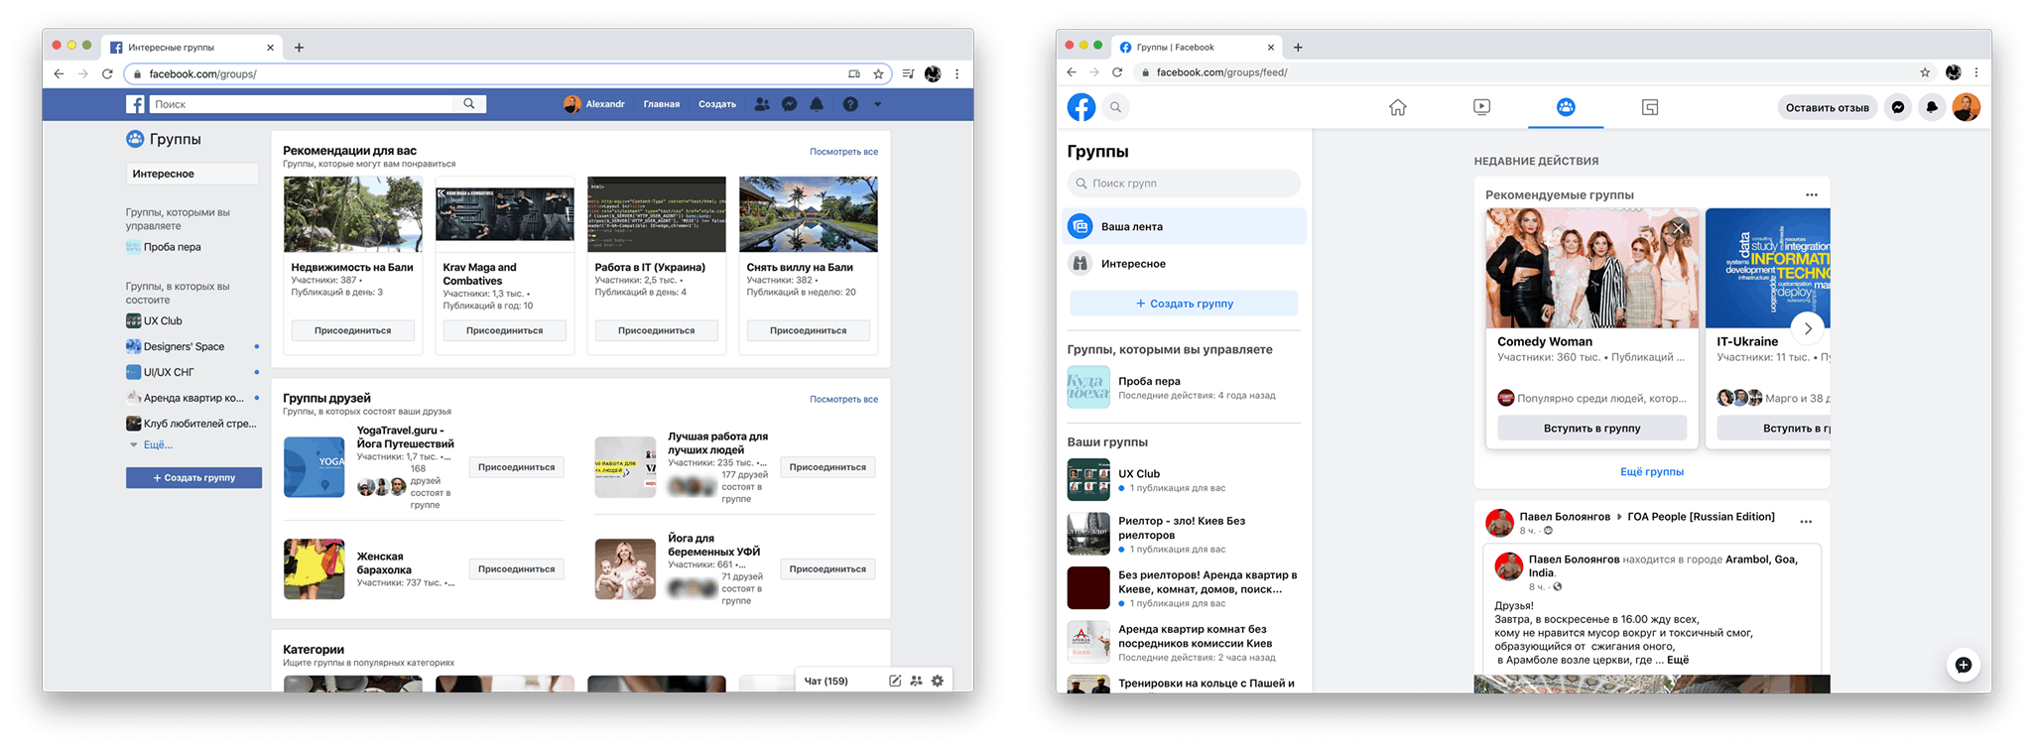Open help question mark icon in the left window
Screen dimensions: 2032x748
pyautogui.click(x=850, y=104)
